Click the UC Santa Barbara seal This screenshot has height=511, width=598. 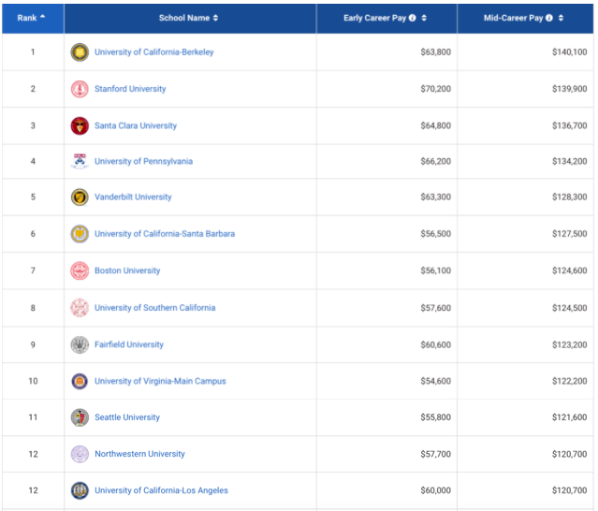pos(80,234)
